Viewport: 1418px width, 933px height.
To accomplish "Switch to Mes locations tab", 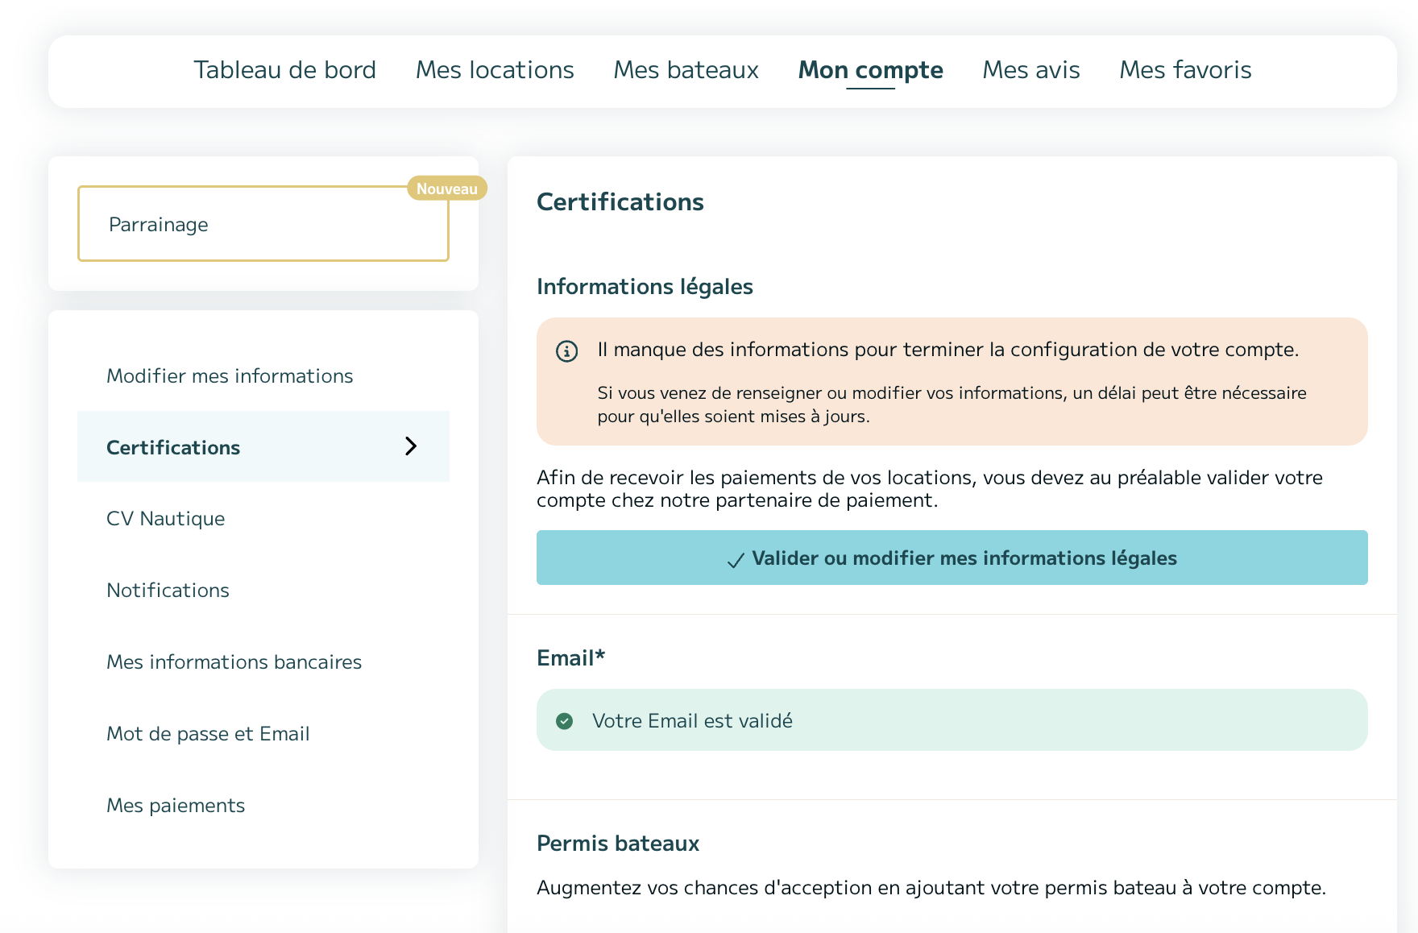I will click(x=495, y=70).
